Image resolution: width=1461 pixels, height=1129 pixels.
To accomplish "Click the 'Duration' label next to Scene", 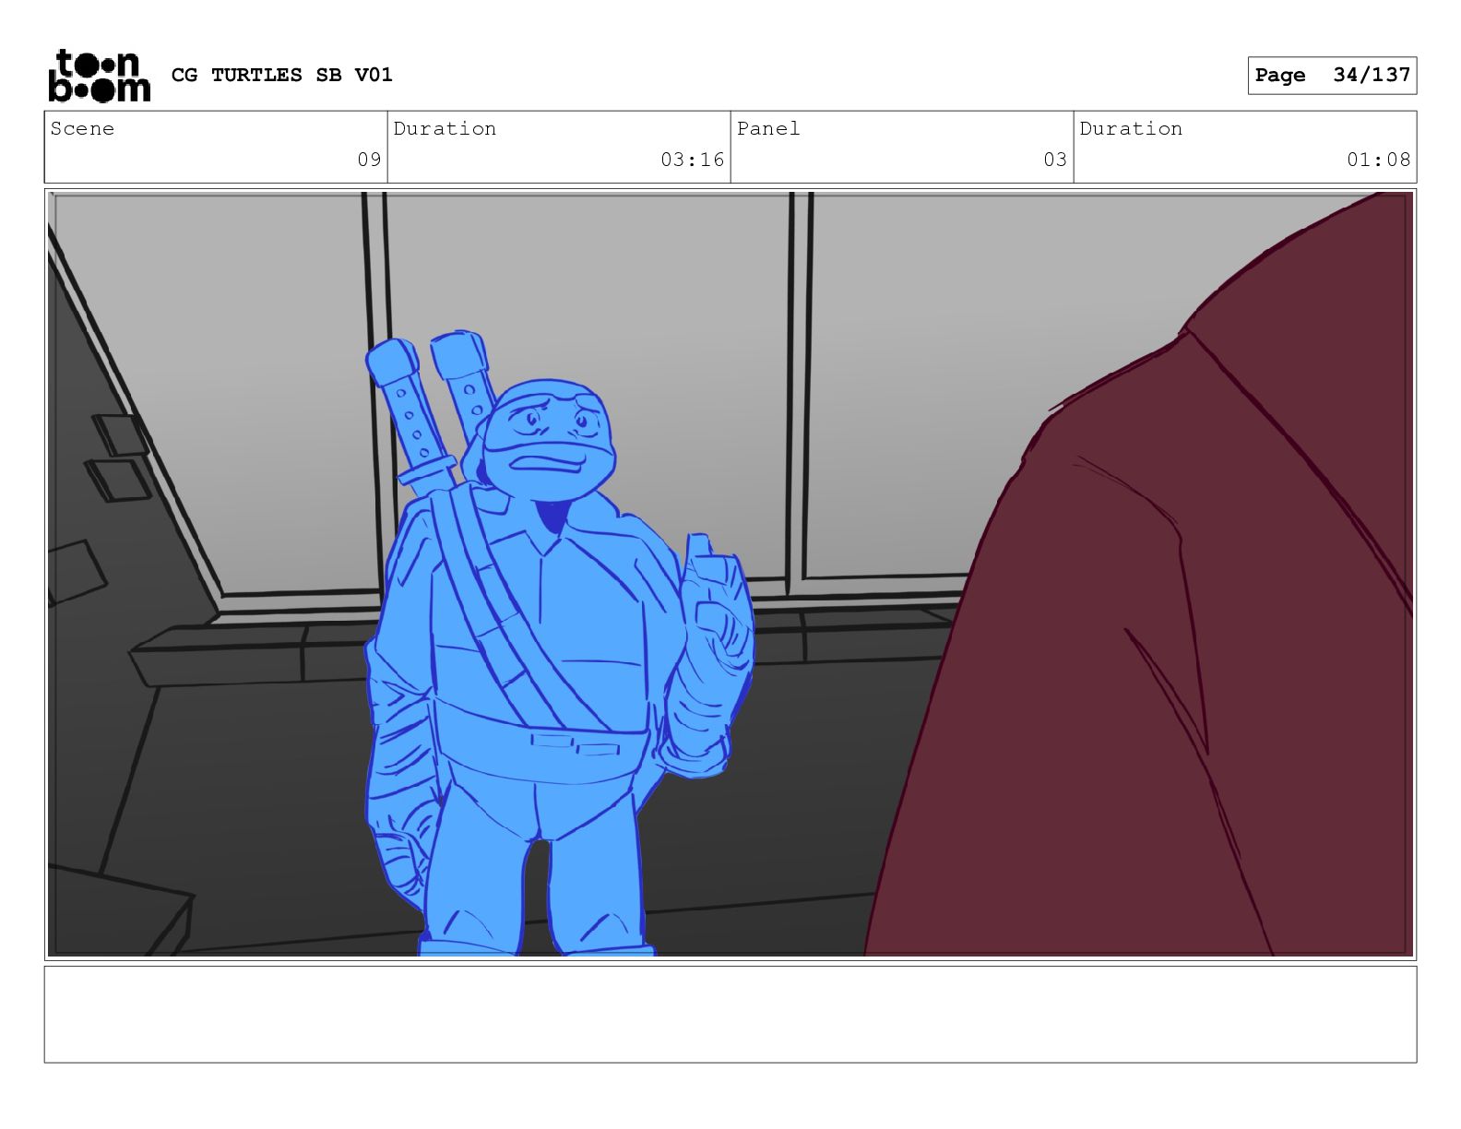I will [445, 129].
